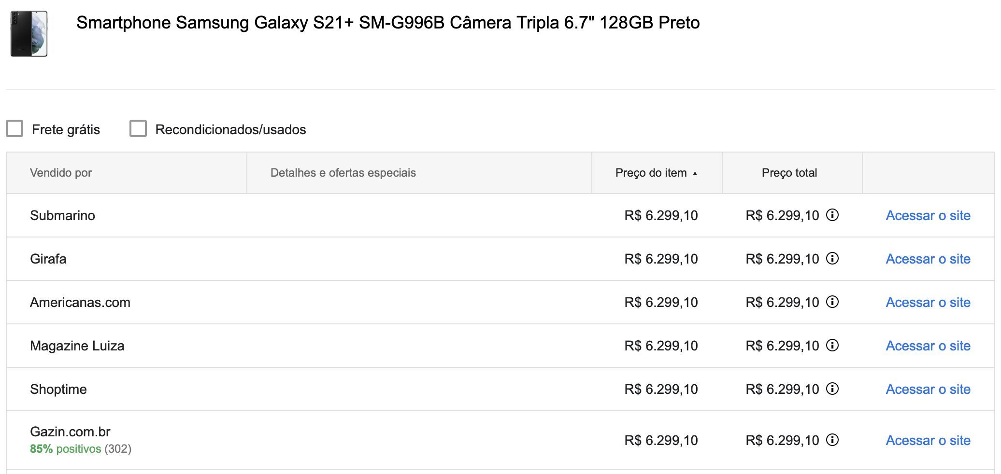The image size is (1001, 474).
Task: Click the Preço total column header
Action: pyautogui.click(x=789, y=173)
